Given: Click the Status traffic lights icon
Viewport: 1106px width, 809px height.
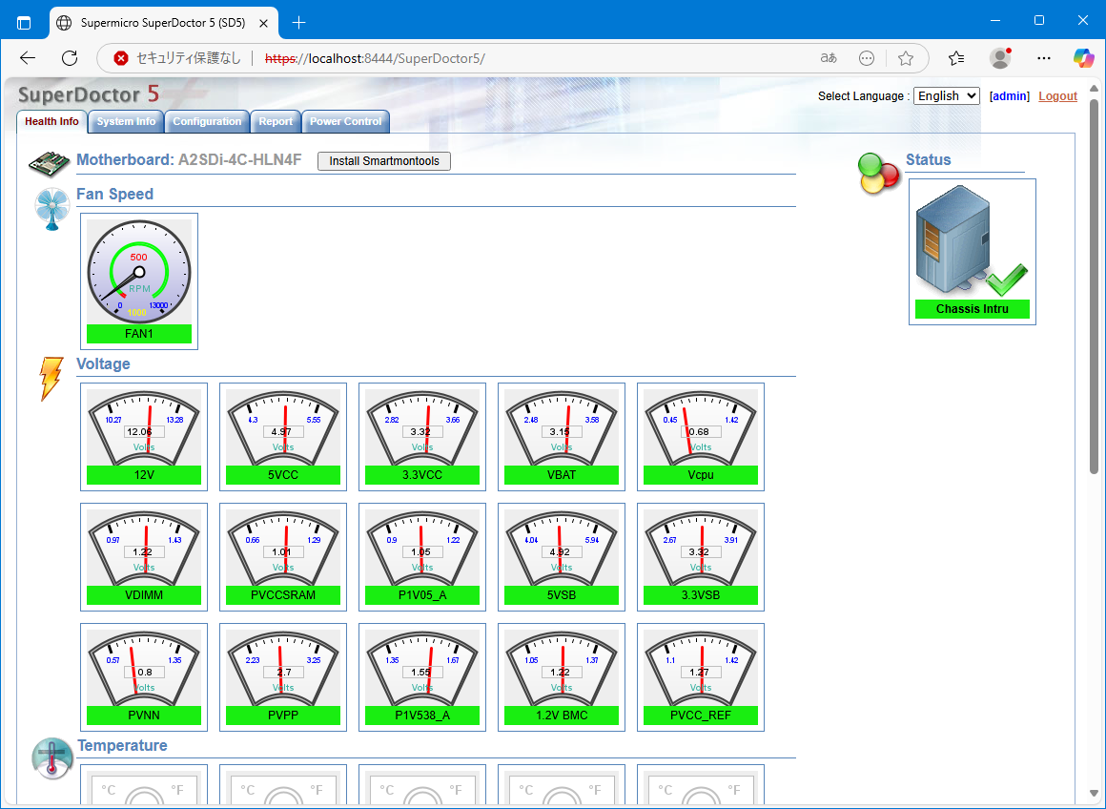Looking at the screenshot, I should [879, 173].
